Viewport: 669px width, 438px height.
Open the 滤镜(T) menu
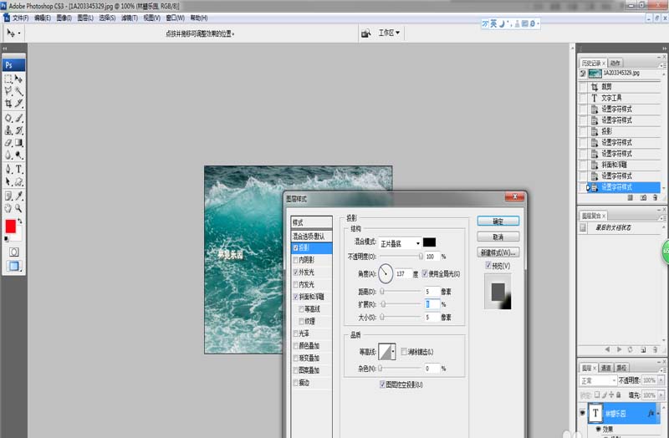point(130,18)
